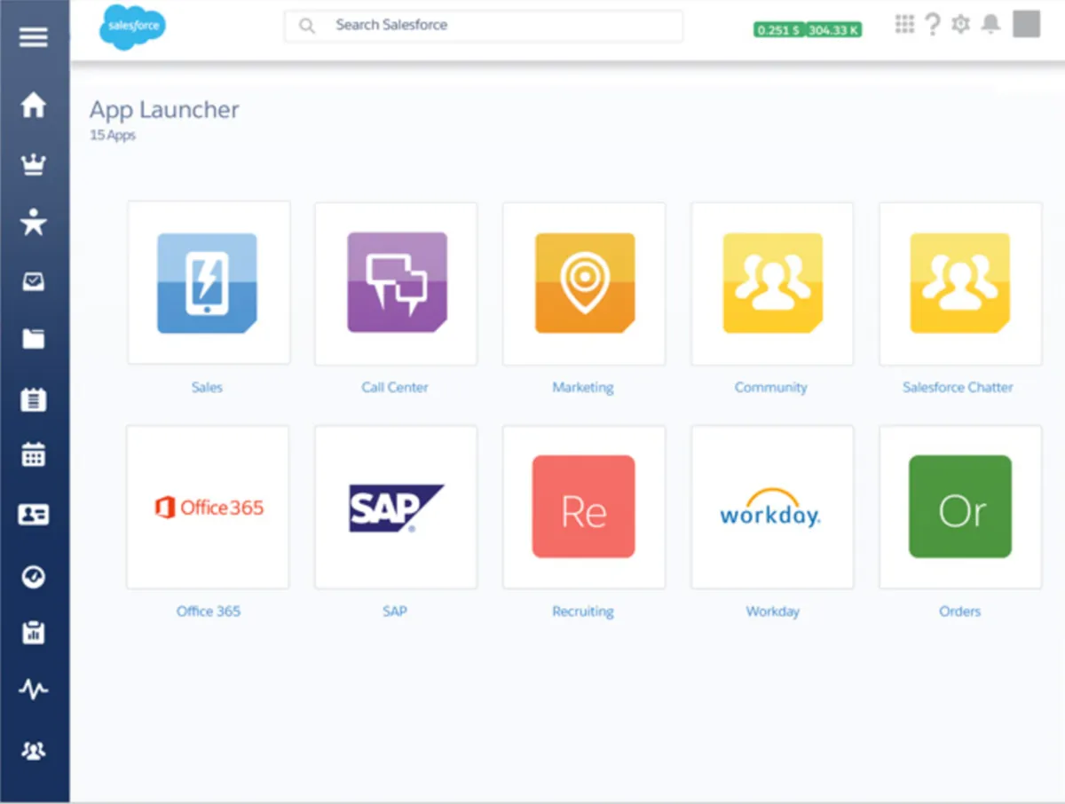
Task: Open the crown icon in the sidebar
Action: click(33, 163)
